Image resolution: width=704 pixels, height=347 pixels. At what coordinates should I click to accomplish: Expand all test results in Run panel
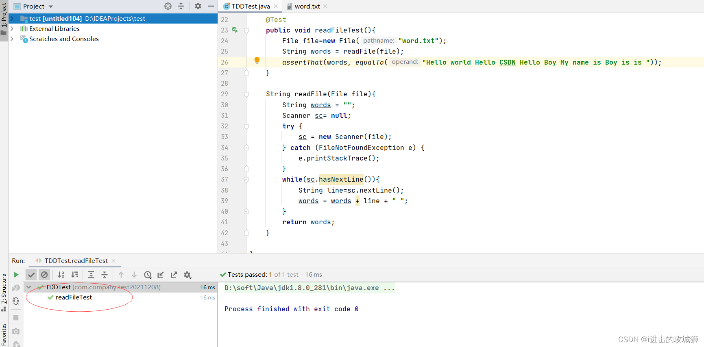tap(91, 275)
